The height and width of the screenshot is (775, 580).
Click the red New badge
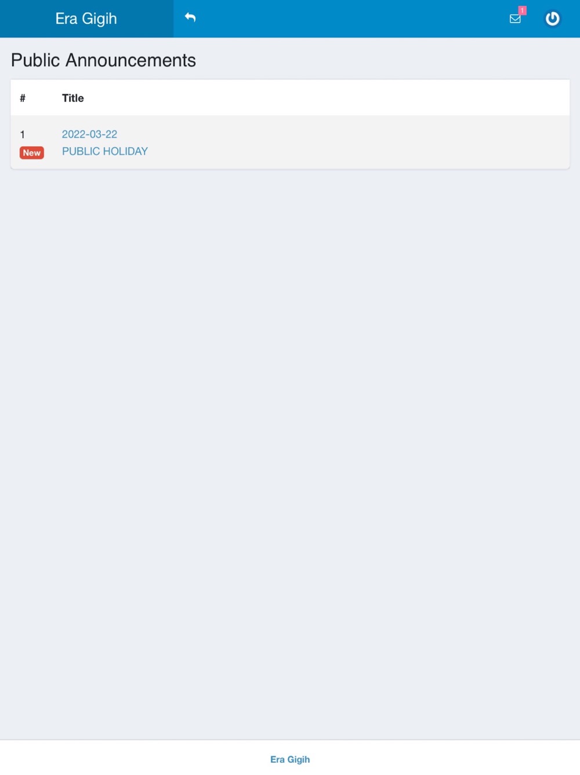32,153
